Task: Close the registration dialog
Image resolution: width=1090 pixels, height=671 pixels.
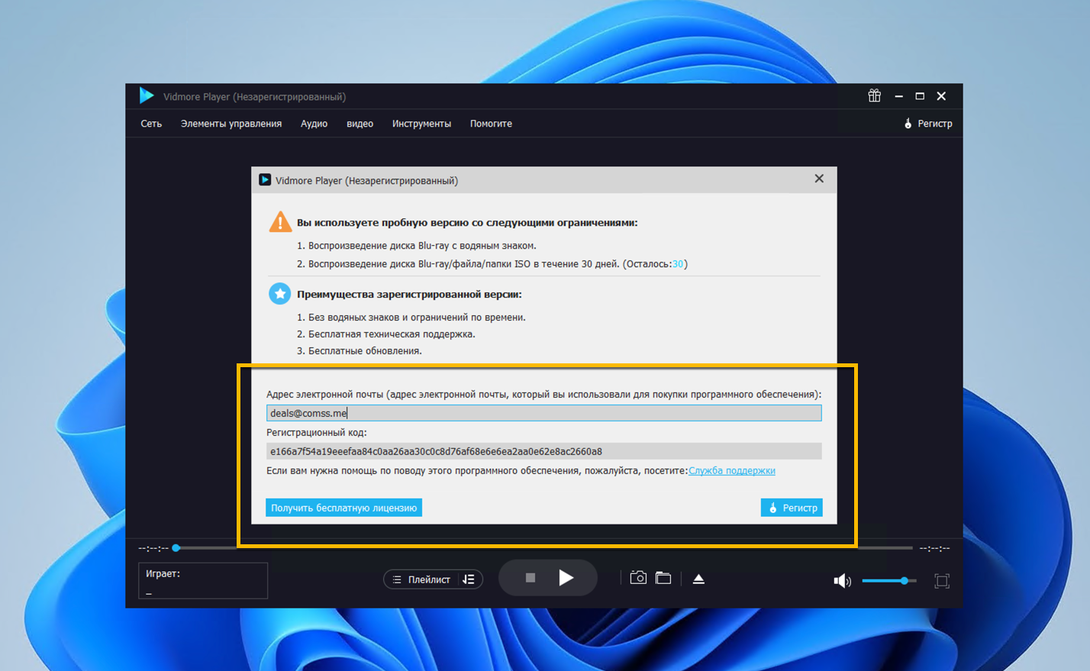Action: coord(819,179)
